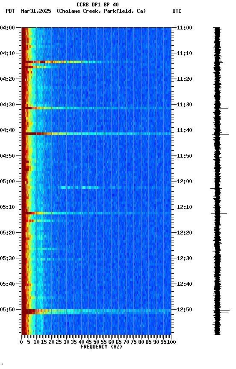Click the 04:40 PDT time label
The height and width of the screenshot is (369, 236).
coord(7,130)
